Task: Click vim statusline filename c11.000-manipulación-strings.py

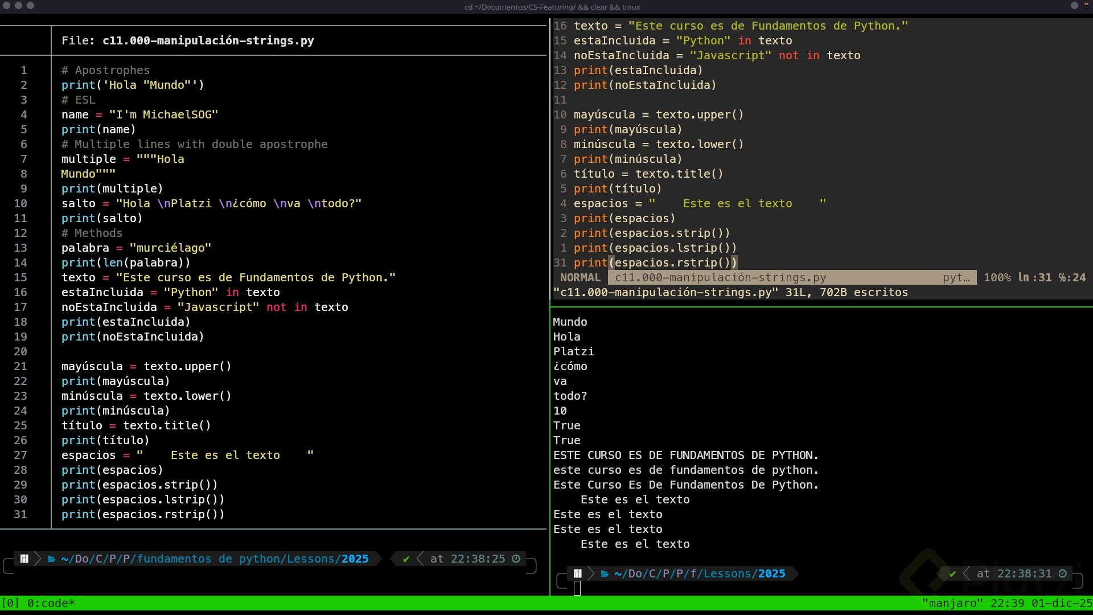Action: pos(720,277)
